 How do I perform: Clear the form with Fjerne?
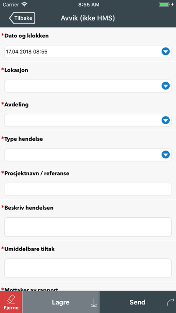click(11, 302)
